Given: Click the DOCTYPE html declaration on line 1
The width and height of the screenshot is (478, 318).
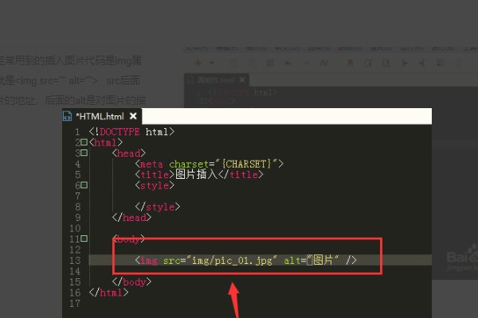Looking at the screenshot, I should (131, 132).
